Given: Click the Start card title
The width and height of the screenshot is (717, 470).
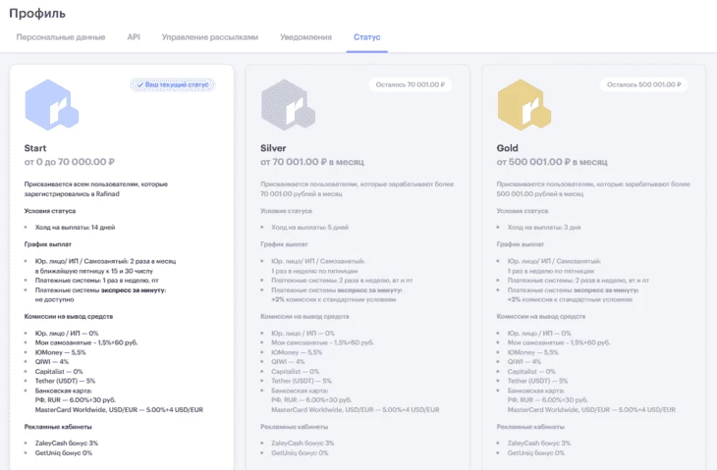Looking at the screenshot, I should point(35,148).
